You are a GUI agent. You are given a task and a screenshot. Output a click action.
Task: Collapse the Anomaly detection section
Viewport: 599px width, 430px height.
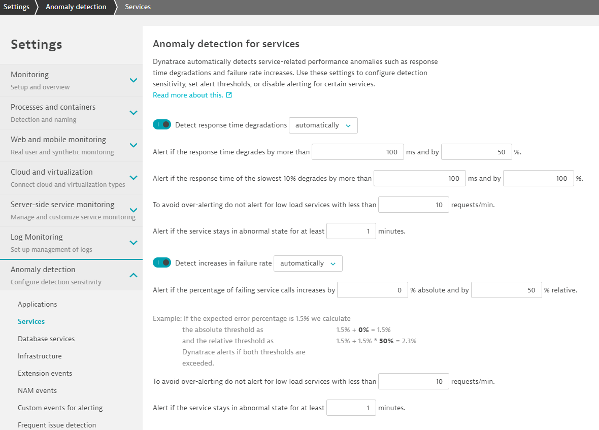point(133,275)
